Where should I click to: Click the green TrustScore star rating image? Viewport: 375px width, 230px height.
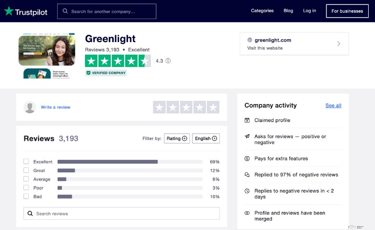pos(118,61)
